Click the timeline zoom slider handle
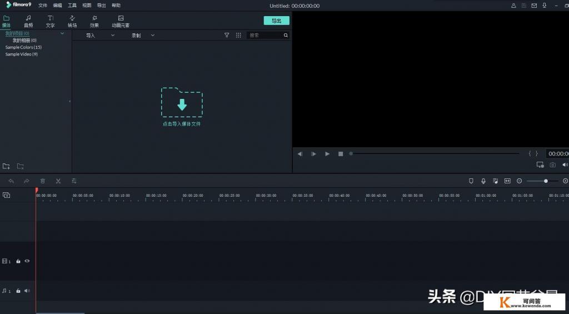Screen dimensions: 569x314 click(x=546, y=181)
